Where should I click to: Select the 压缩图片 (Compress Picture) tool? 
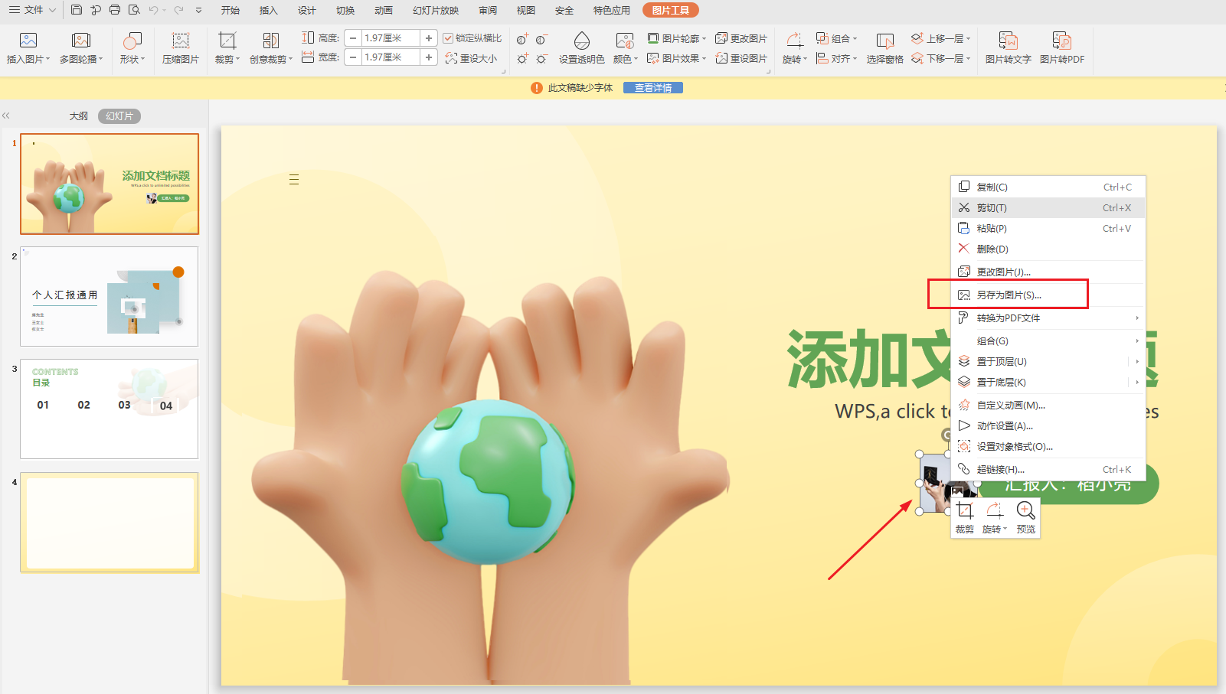181,47
